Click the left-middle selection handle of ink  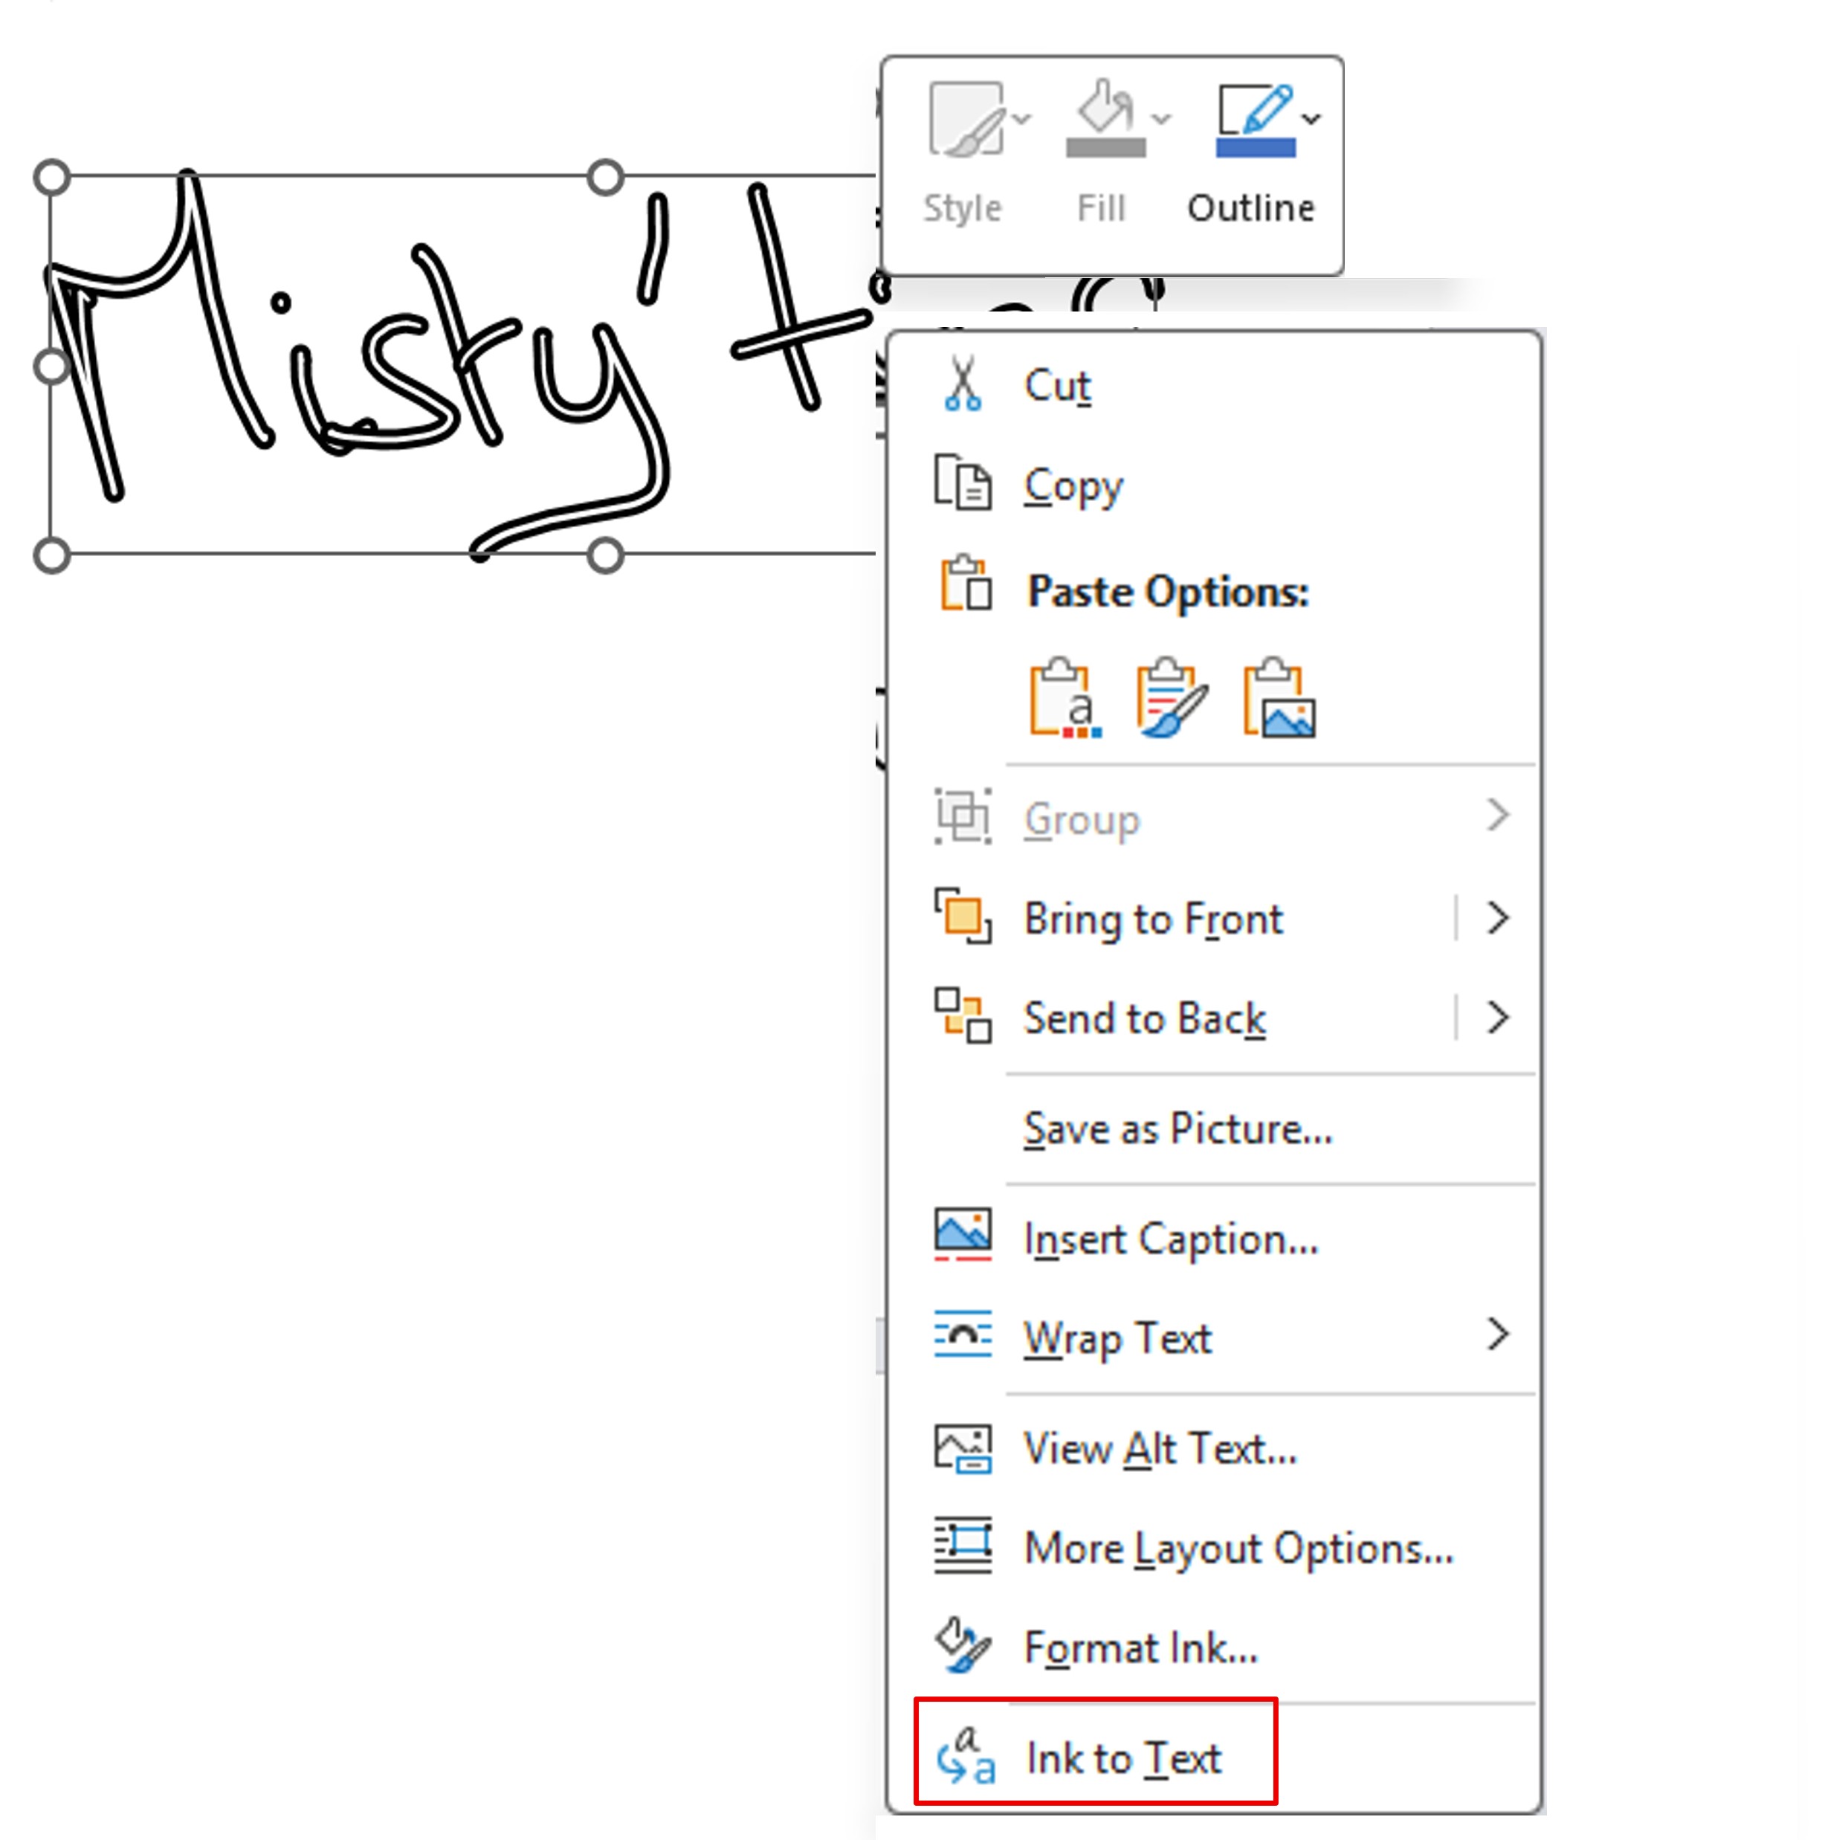click(x=51, y=366)
